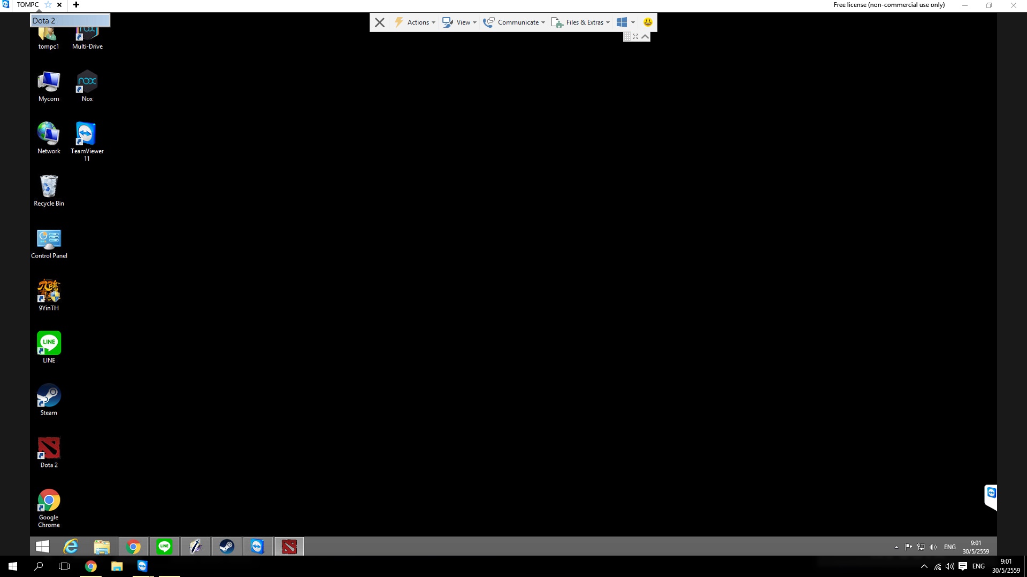Close the TeamViewer remote session with the X
Viewport: 1027px width, 577px height.
coord(380,22)
